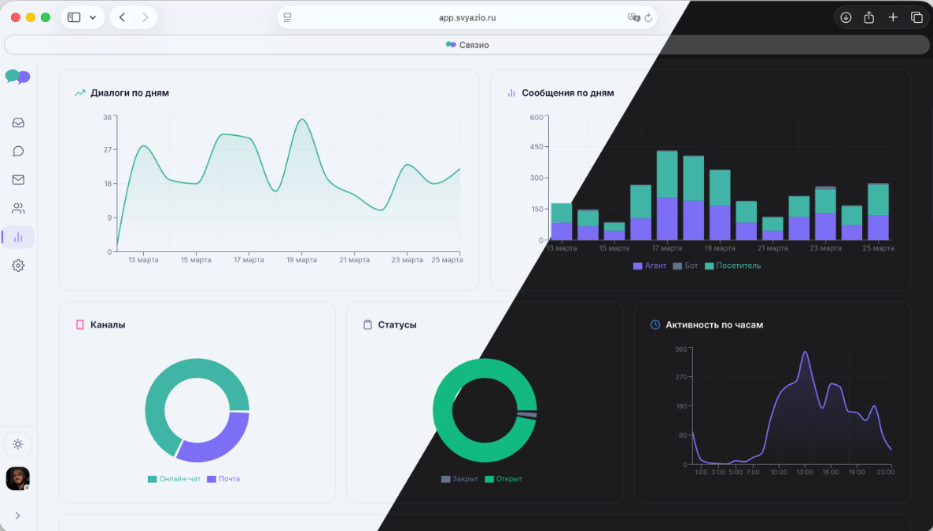Show Safari tab overview
Viewport: 933px width, 531px height.
point(917,17)
